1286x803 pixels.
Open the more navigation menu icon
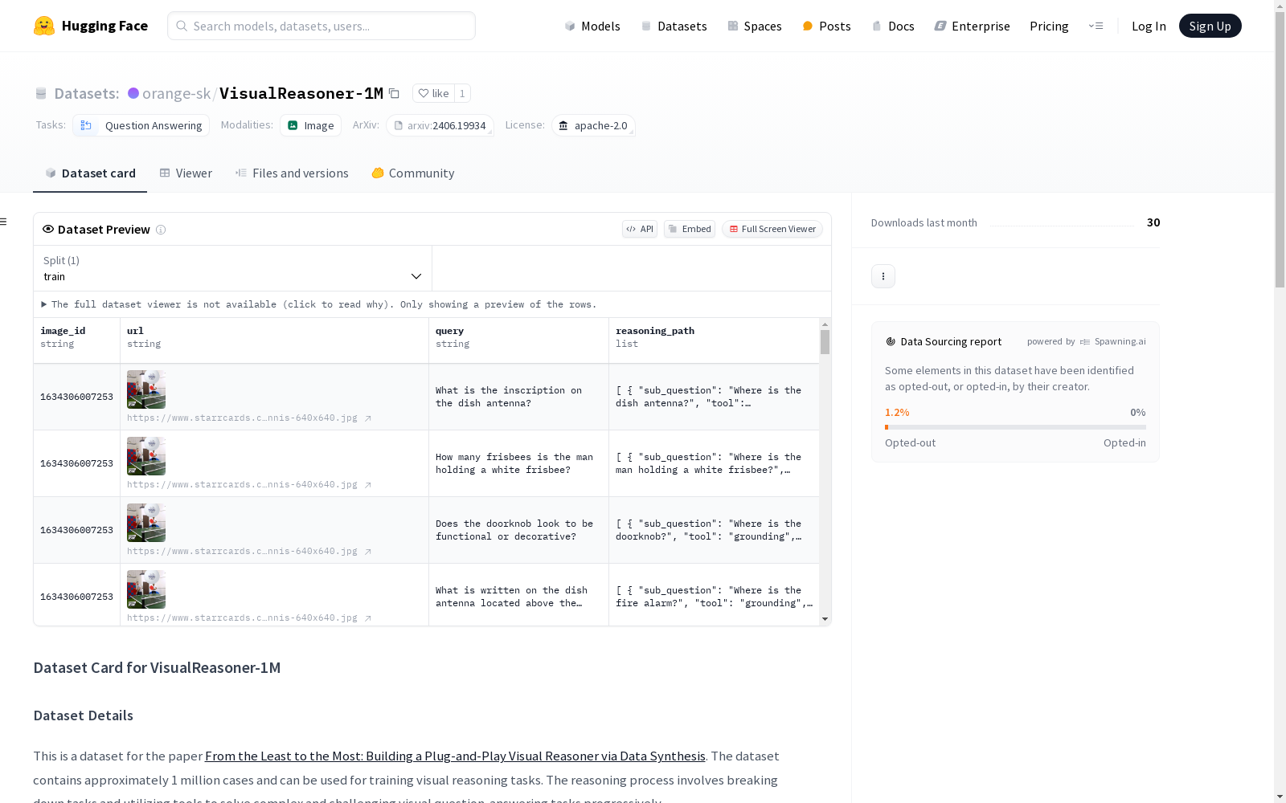coord(1096,26)
